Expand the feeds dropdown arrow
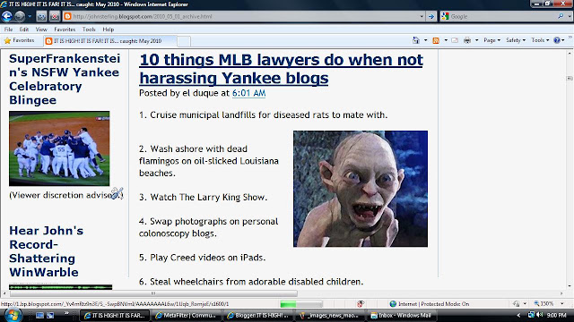This screenshot has height=322, width=574. click(x=446, y=40)
